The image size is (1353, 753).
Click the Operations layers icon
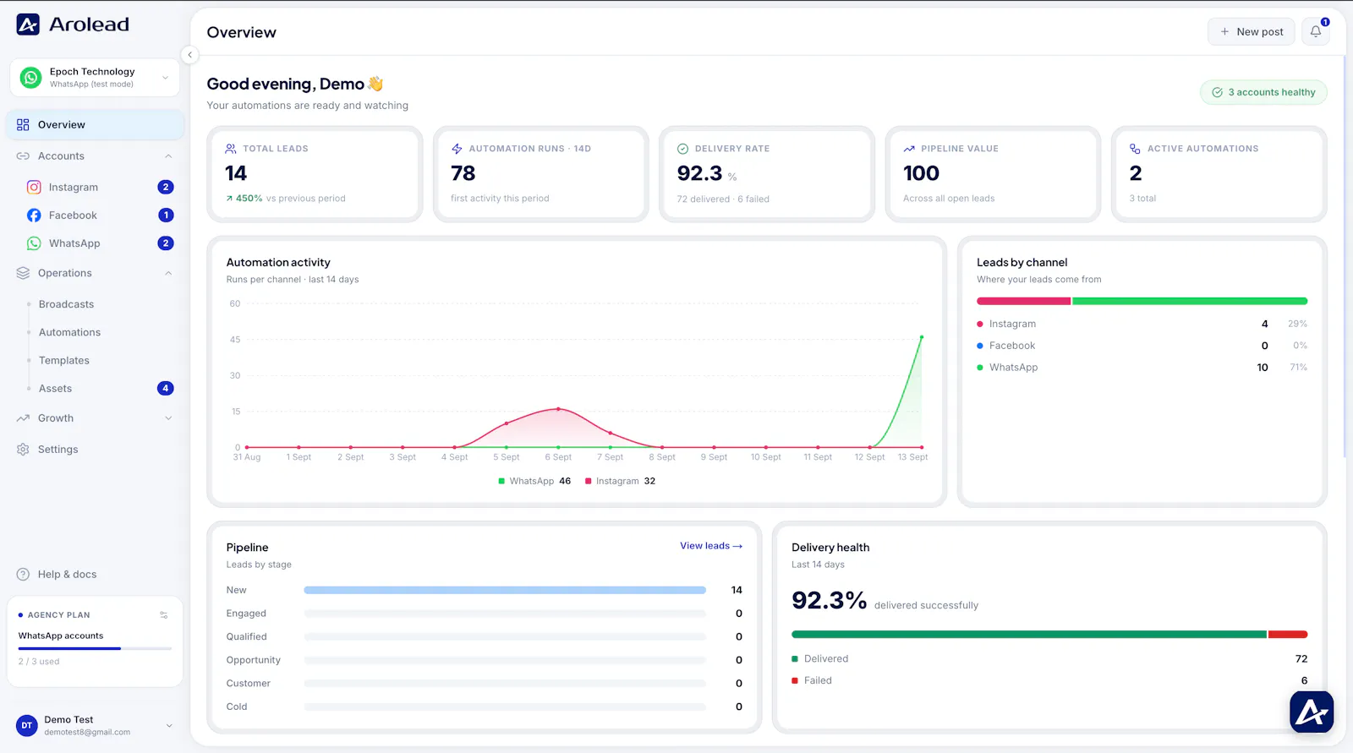click(23, 273)
